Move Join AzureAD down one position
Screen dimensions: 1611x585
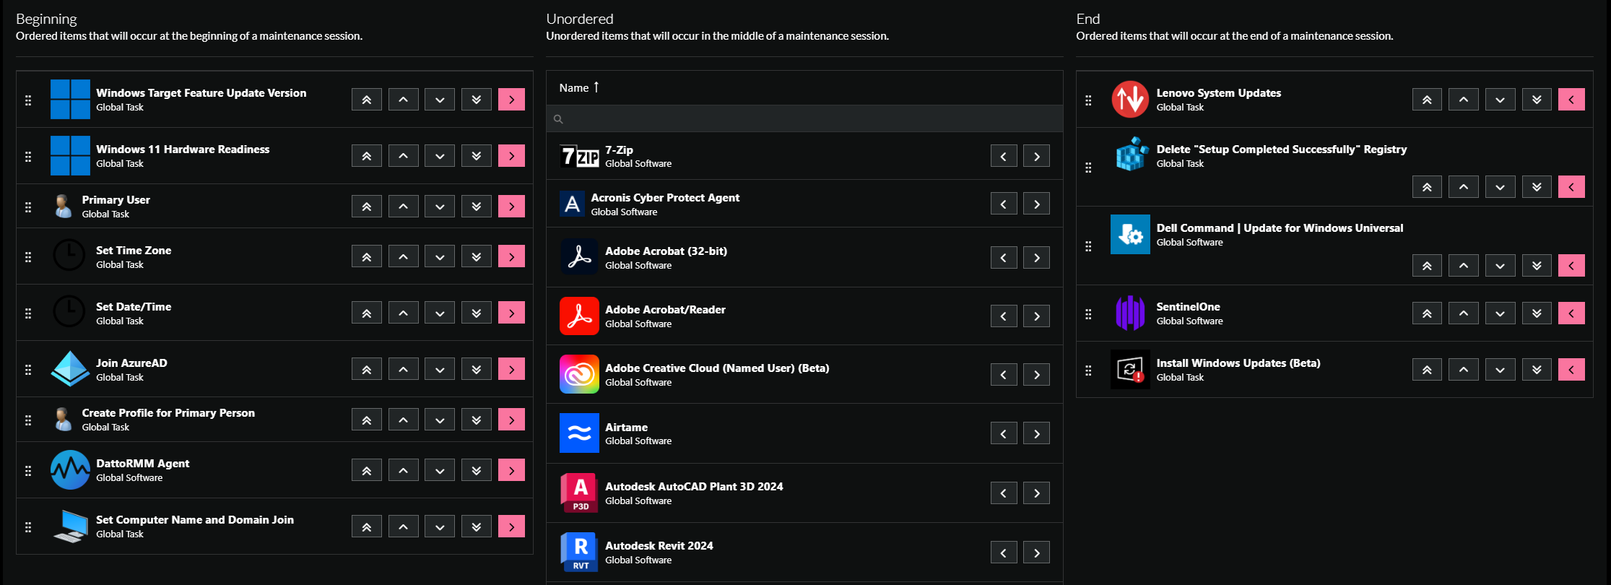440,369
